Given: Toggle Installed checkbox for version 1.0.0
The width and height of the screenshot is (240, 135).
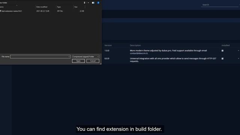Looking at the screenshot, I should pos(222,51).
